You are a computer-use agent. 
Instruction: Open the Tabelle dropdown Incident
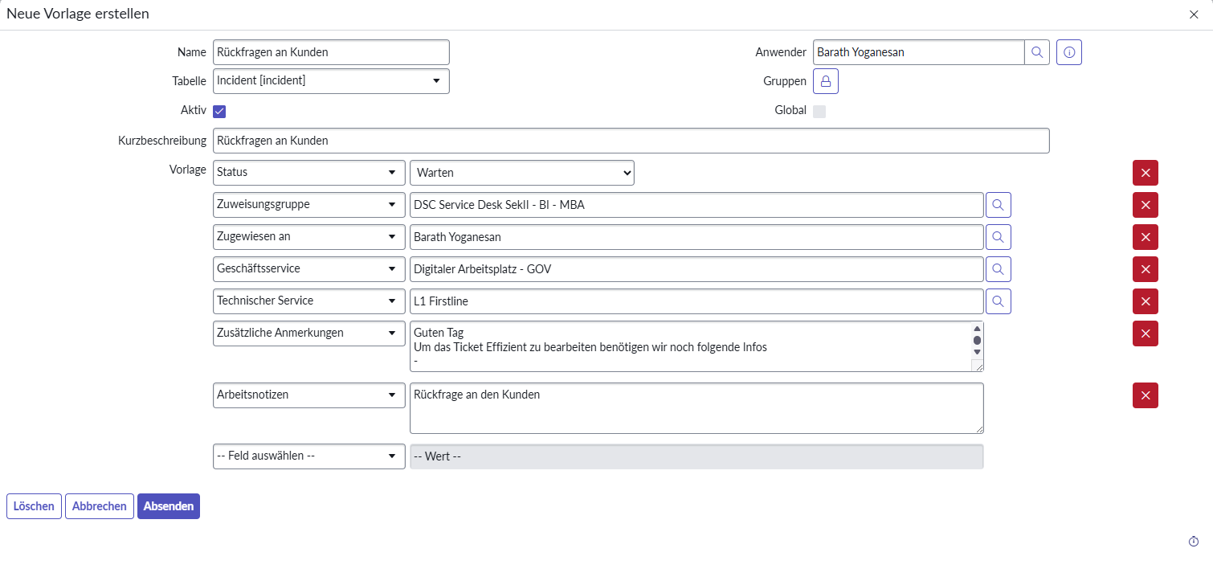(x=330, y=81)
